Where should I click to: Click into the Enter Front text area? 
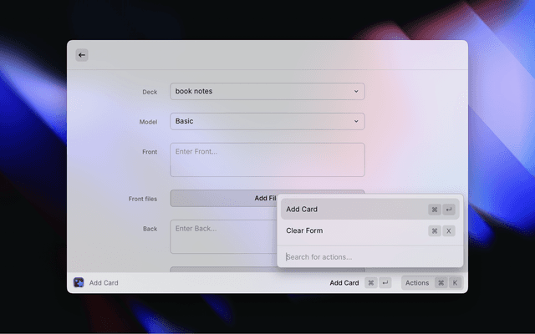[x=267, y=159]
